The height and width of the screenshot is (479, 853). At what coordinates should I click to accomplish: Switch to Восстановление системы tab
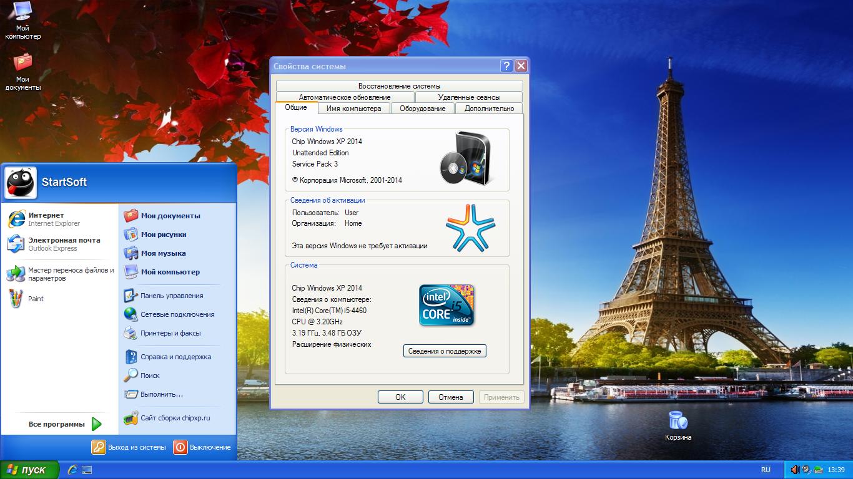click(399, 86)
